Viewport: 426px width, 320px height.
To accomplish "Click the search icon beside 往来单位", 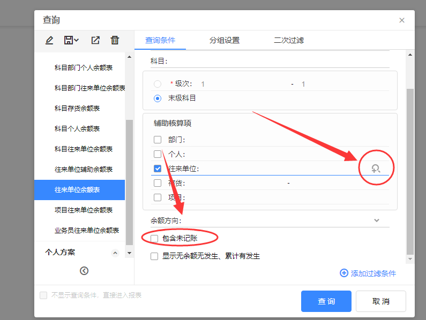I will tap(376, 169).
